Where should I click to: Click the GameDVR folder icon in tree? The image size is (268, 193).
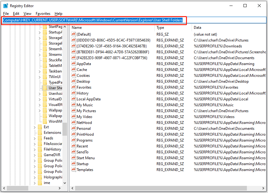point(40,155)
